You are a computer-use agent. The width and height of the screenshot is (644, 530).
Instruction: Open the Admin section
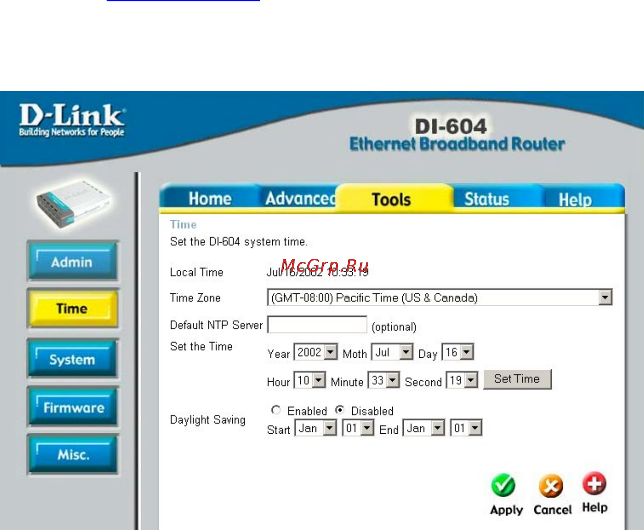pos(72,262)
